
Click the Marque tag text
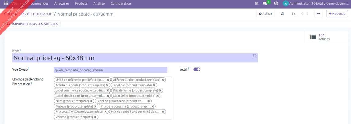(x=74, y=106)
